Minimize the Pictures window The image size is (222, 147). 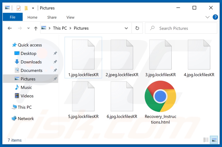pos(178,8)
